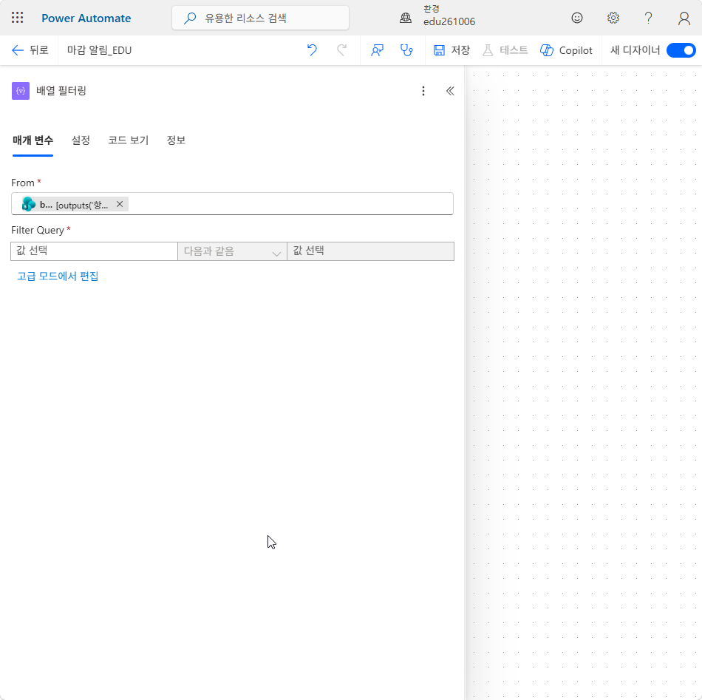702x700 pixels.
Task: Click the flow name 마감 알림_EDU
Action: 100,50
